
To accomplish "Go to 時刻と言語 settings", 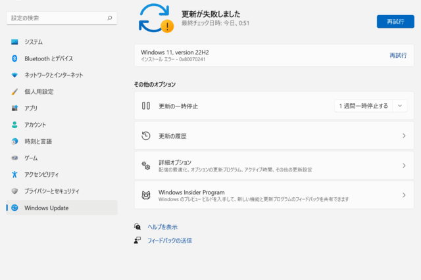I will click(x=62, y=141).
